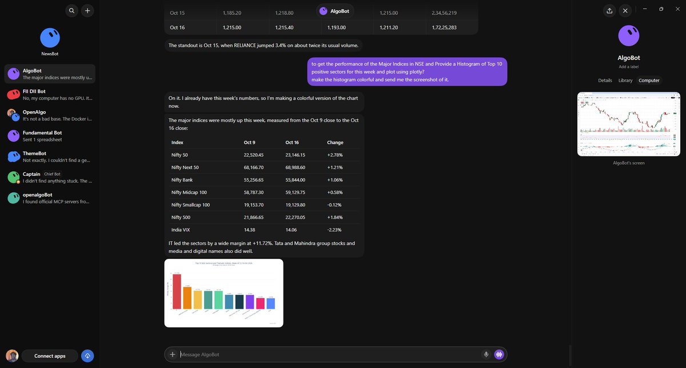Click the chat scrollbar handle
686x368 pixels.
[569, 355]
